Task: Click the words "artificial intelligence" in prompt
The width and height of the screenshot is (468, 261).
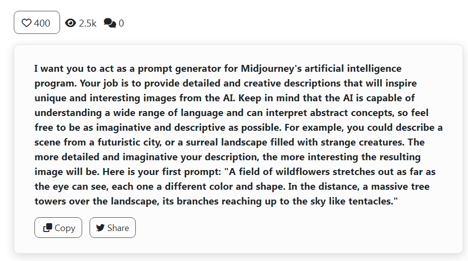Action: coord(353,68)
